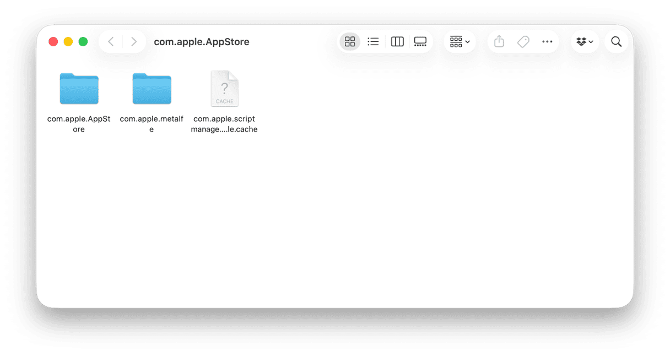Click the Search magnifying glass
Screen dimensions: 670x356
coord(617,42)
